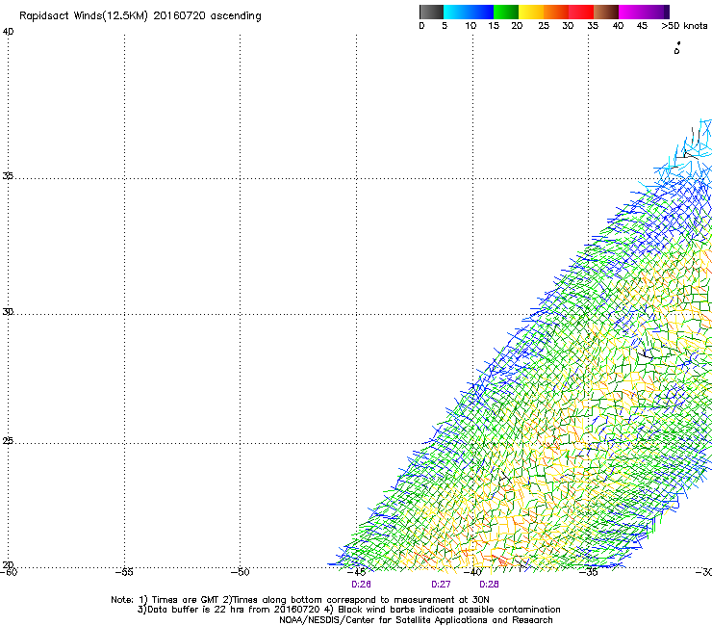Click the red 30-35 knots legend color
712x626 pixels.
(x=581, y=12)
